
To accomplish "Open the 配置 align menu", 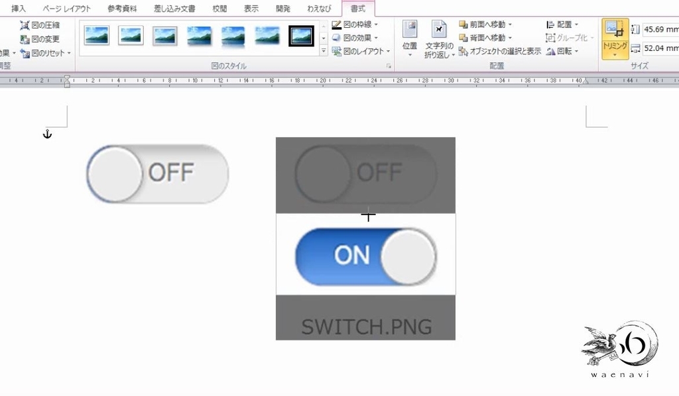I will coord(562,25).
